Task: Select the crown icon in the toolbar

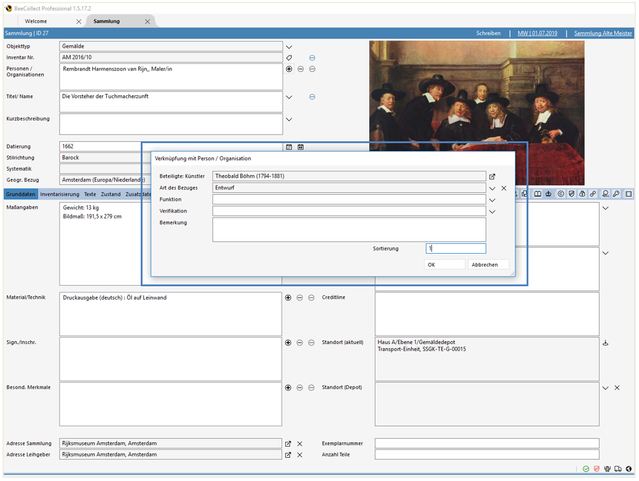Action: [x=550, y=194]
